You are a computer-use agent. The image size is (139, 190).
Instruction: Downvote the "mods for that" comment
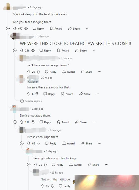pos(37,94)
